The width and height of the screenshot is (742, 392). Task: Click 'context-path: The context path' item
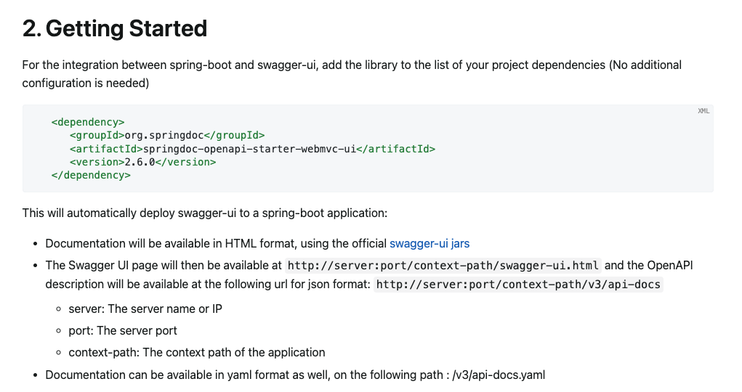tap(197, 352)
